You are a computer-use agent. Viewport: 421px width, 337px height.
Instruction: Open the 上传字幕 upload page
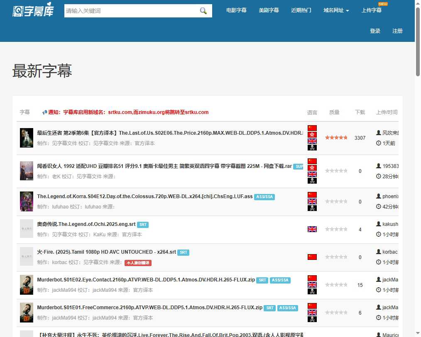(371, 10)
